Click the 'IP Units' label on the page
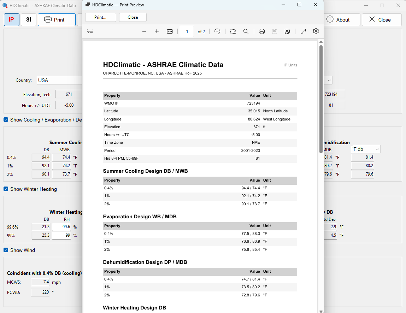 (x=290, y=65)
